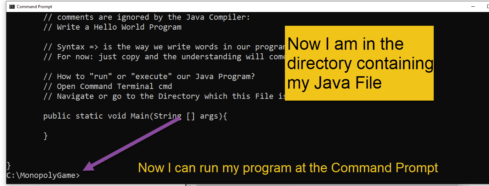The width and height of the screenshot is (489, 186).
Task: Place cursor at the C:\MonopolyGame> prompt
Action: [43, 175]
